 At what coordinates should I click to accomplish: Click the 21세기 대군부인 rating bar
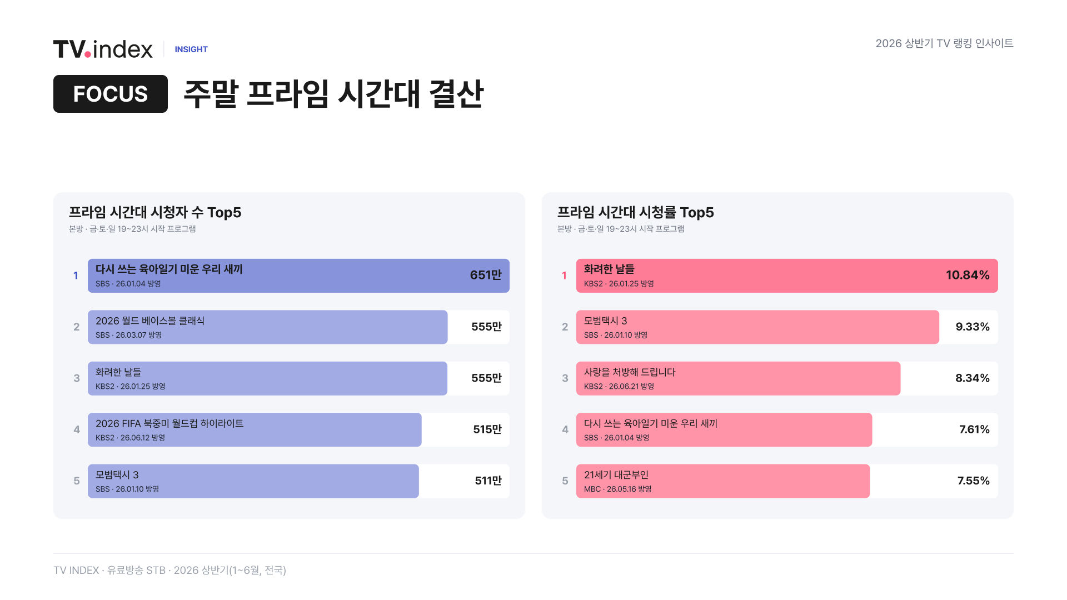(x=787, y=481)
